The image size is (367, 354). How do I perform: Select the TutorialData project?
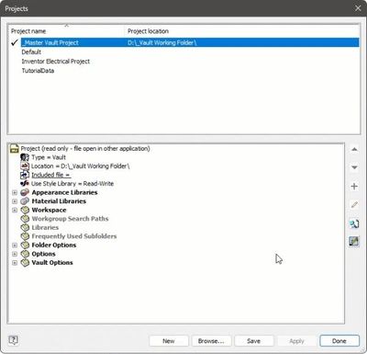38,71
